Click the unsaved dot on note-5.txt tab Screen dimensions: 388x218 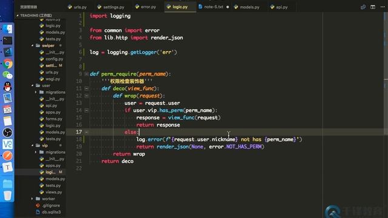[227, 7]
